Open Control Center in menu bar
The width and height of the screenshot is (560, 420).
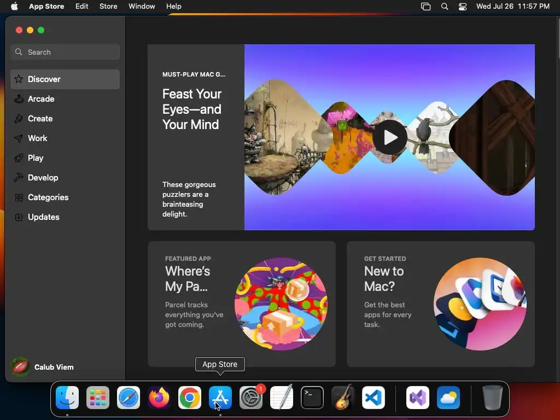pyautogui.click(x=463, y=7)
